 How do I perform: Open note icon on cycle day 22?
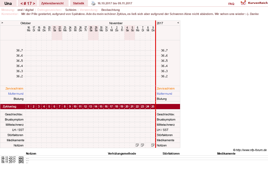[137, 145]
